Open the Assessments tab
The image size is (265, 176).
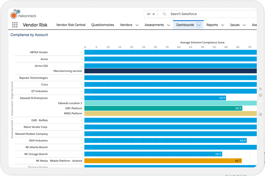click(x=154, y=25)
